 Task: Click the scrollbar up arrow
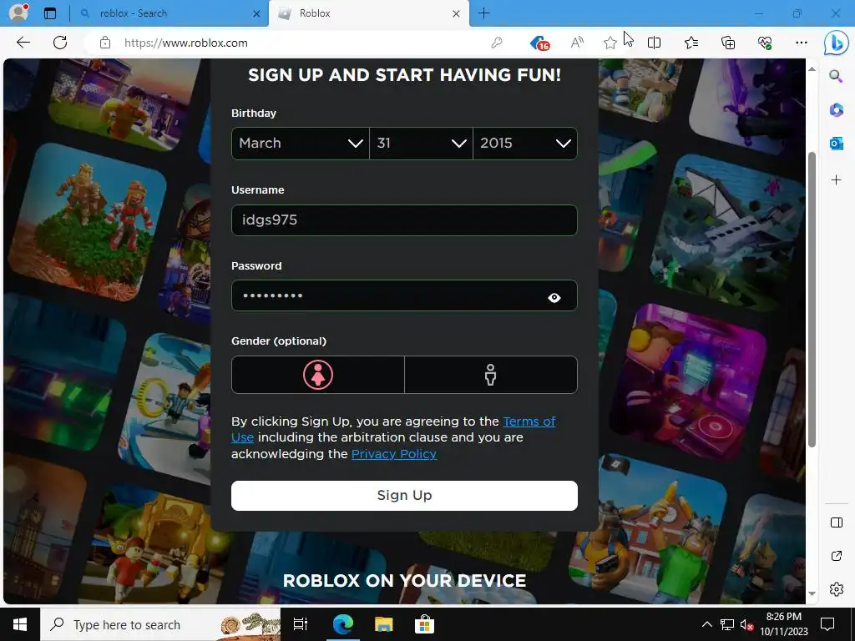tap(812, 69)
